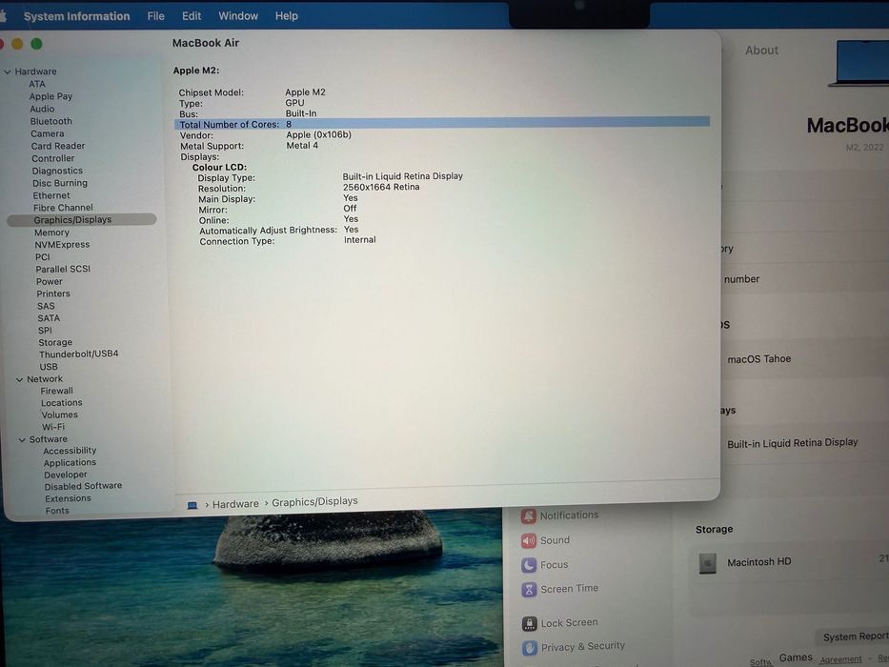Select Ethernet in the sidebar
The width and height of the screenshot is (889, 667).
[x=51, y=195]
